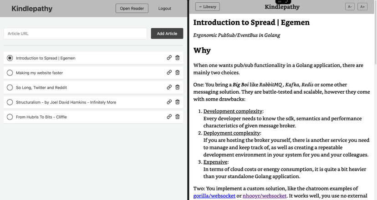The image size is (377, 200).
Task: Click the Add Article button
Action: (x=167, y=34)
